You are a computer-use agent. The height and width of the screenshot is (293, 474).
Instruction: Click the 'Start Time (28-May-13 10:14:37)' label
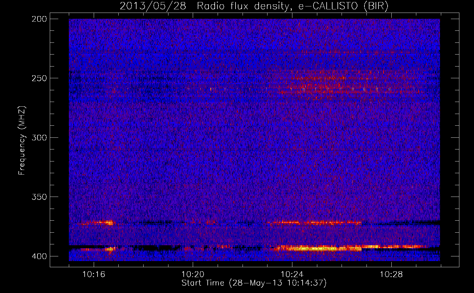[x=254, y=283]
